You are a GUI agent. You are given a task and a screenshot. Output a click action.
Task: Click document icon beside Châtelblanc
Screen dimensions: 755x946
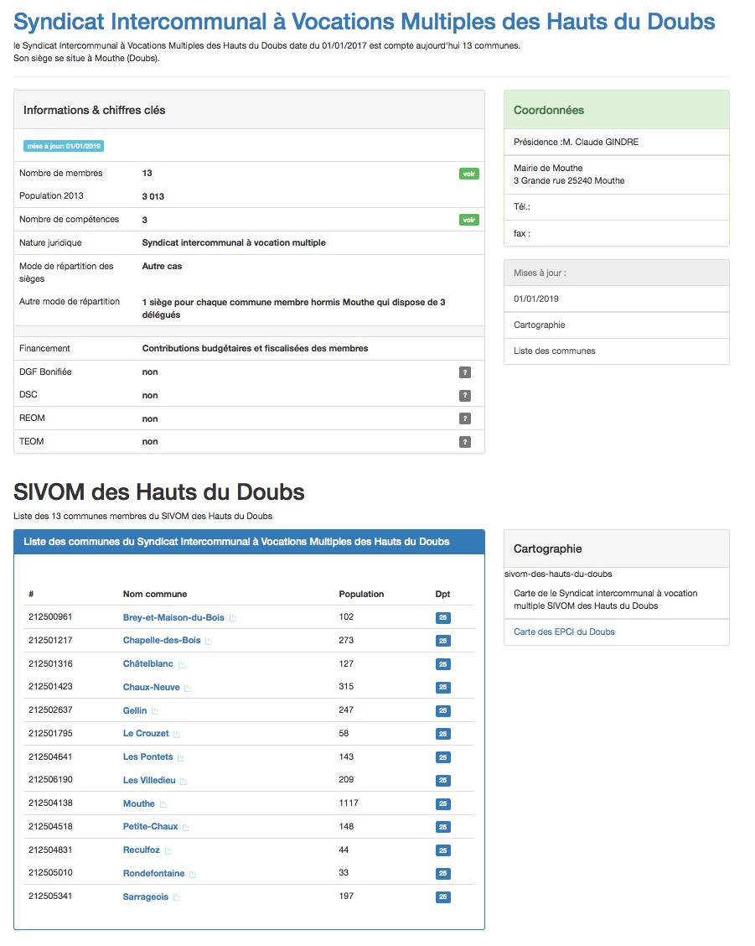(182, 665)
